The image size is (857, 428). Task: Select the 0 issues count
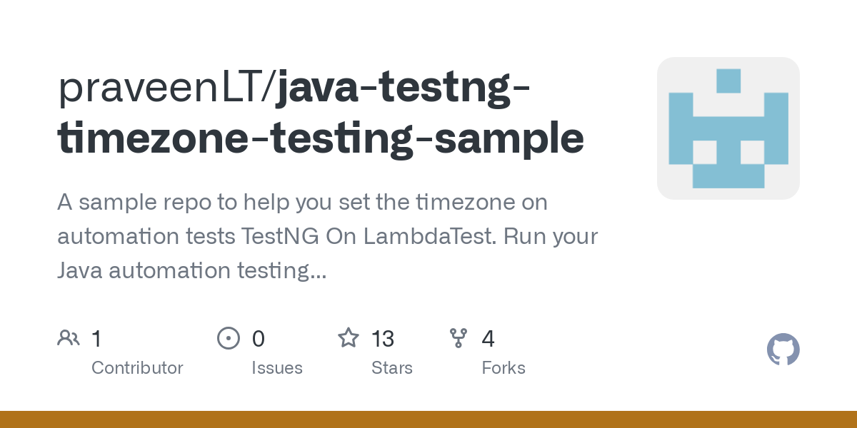point(259,338)
